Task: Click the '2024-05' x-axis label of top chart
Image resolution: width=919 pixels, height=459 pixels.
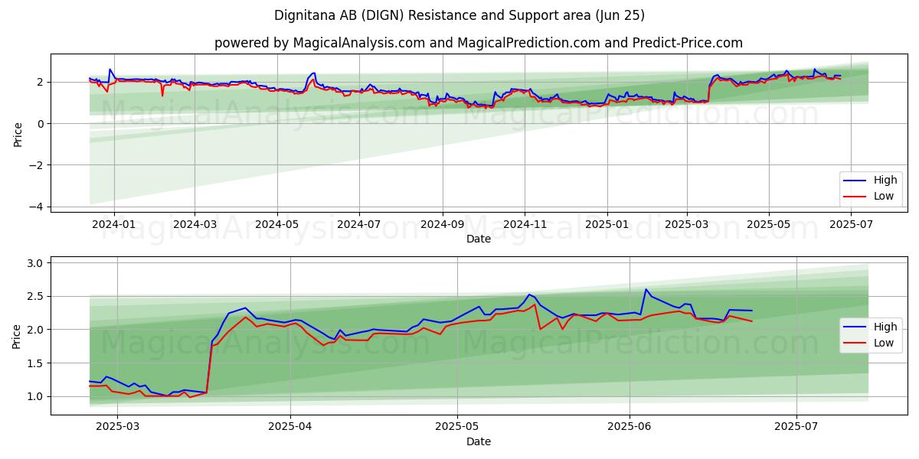Action: point(276,225)
